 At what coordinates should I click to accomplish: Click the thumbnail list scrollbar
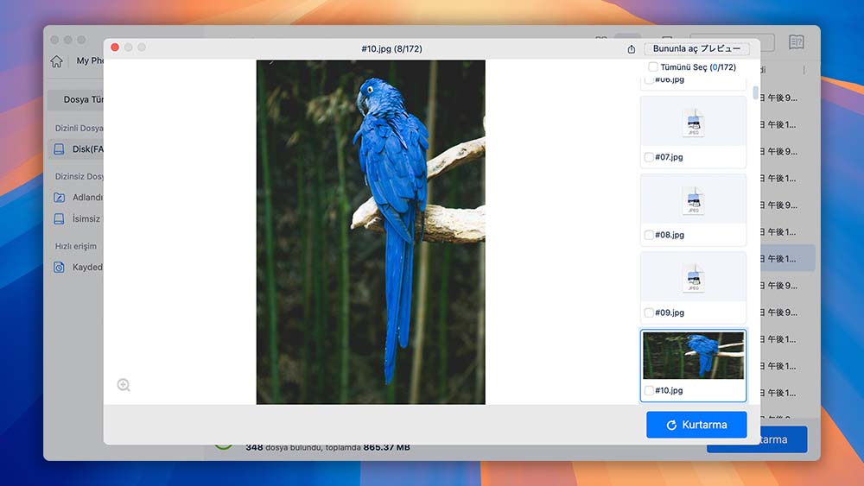pyautogui.click(x=755, y=92)
